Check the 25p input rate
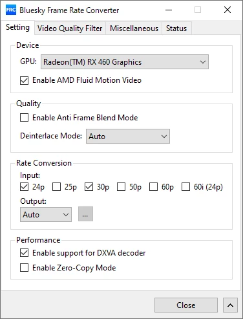This screenshot has width=243, height=319. 56,187
